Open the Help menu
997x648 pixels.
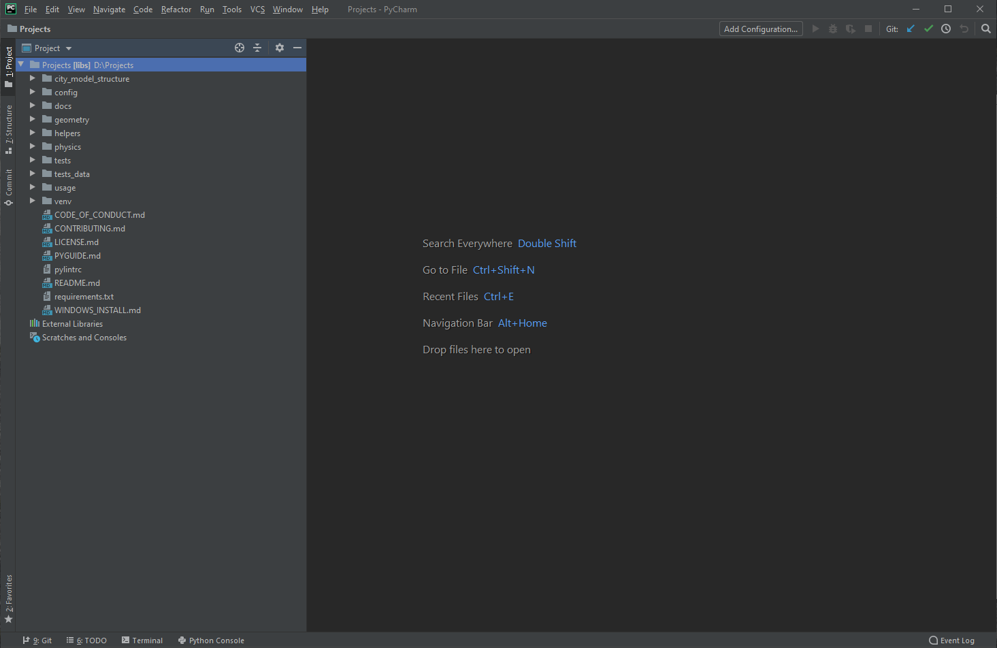pos(320,10)
